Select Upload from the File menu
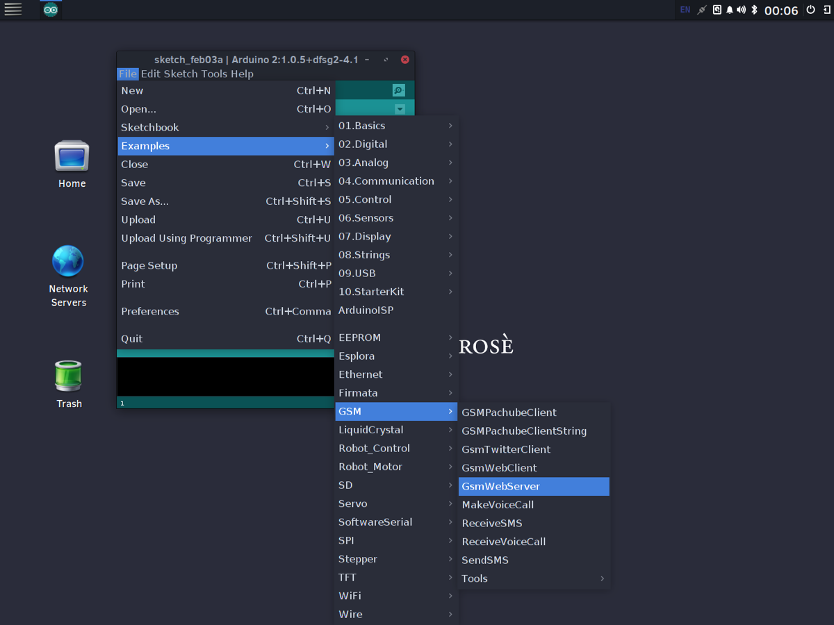 226,219
